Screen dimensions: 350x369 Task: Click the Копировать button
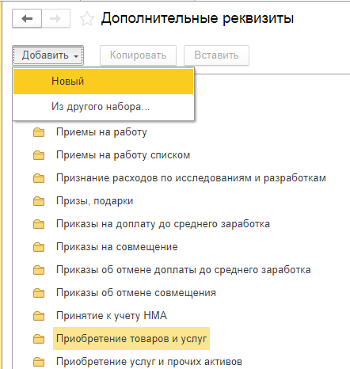point(138,55)
